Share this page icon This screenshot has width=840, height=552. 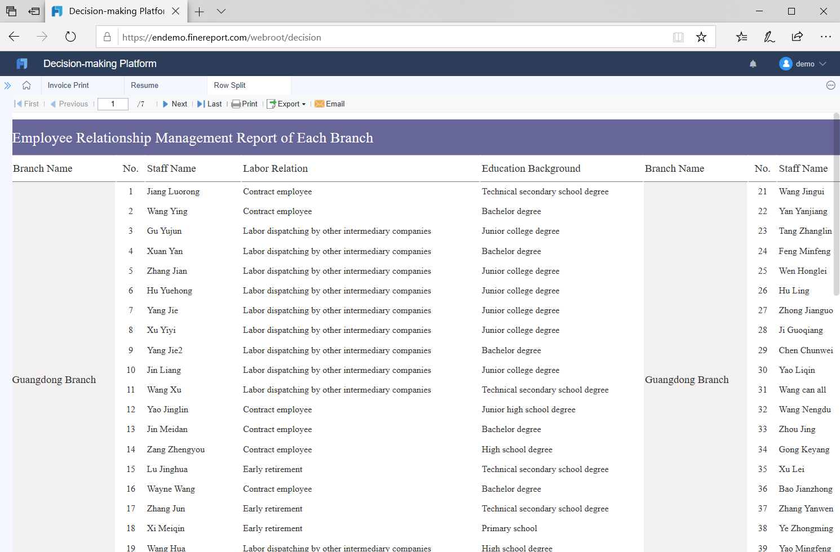click(x=797, y=37)
